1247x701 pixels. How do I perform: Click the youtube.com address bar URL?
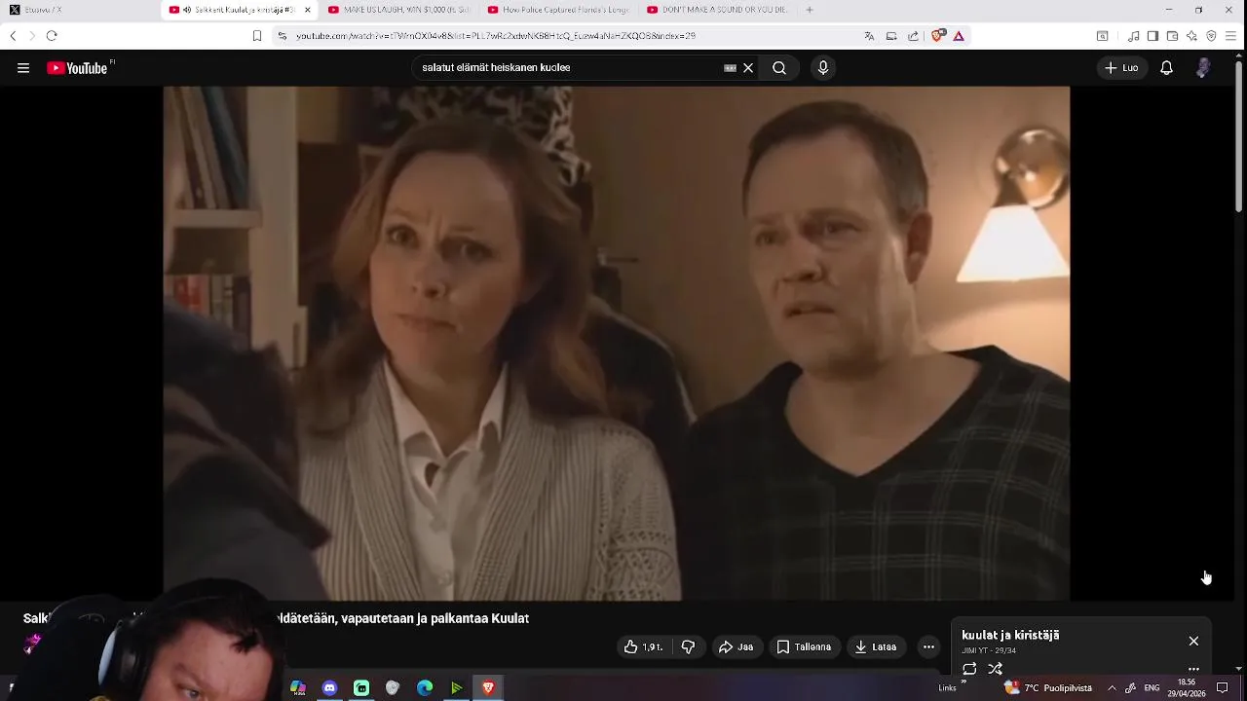coord(496,36)
